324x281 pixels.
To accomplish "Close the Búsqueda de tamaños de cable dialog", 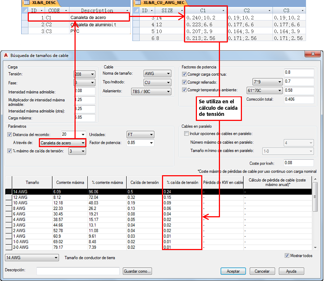I will (x=313, y=54).
